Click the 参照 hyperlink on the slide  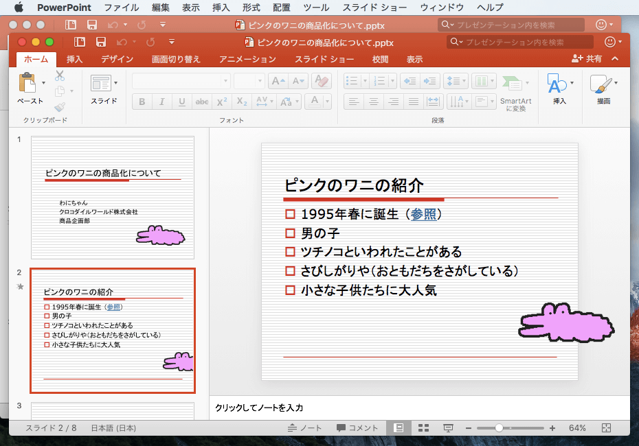click(x=423, y=214)
